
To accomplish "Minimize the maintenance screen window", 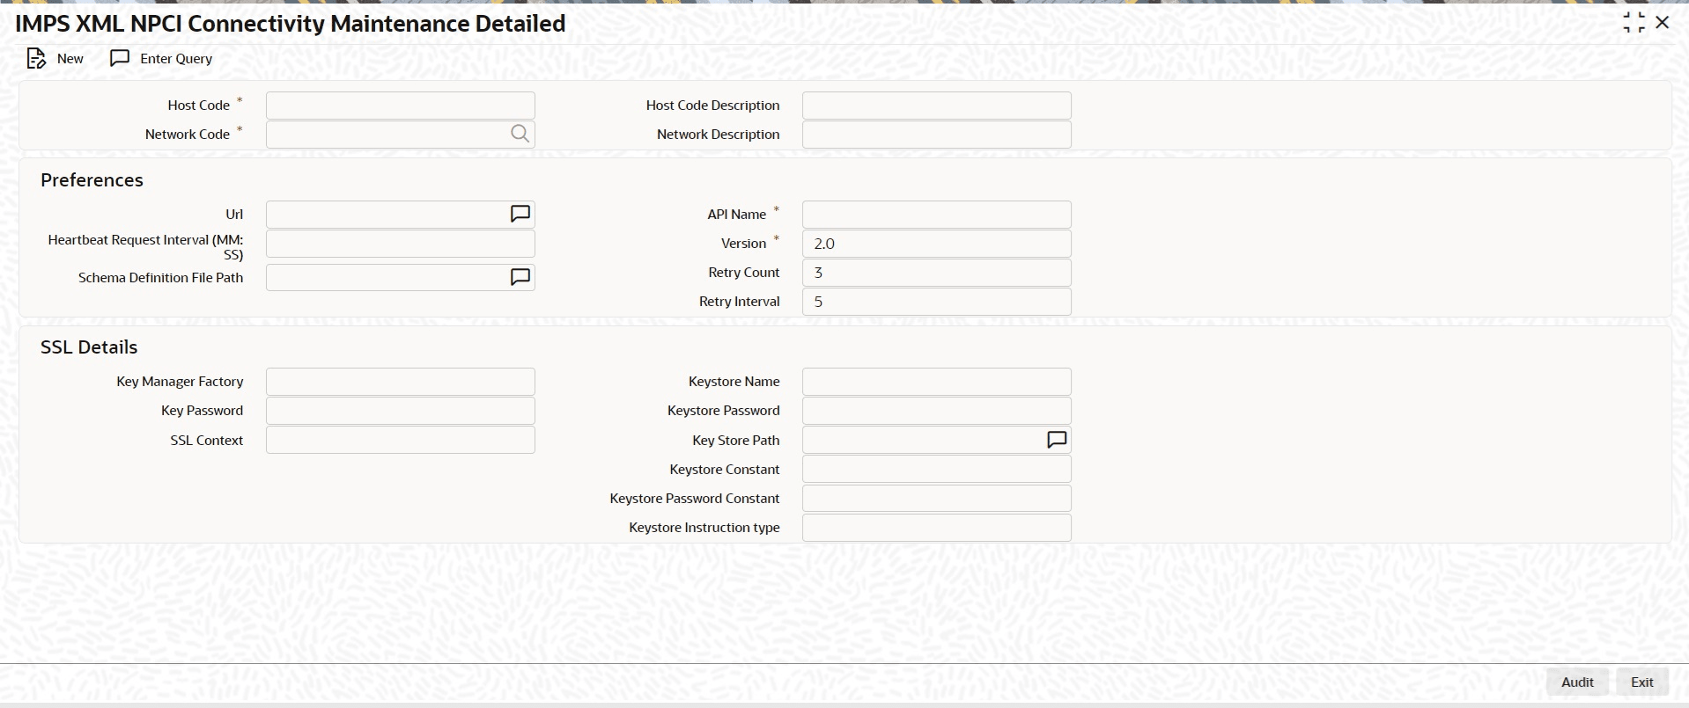I will pyautogui.click(x=1634, y=23).
